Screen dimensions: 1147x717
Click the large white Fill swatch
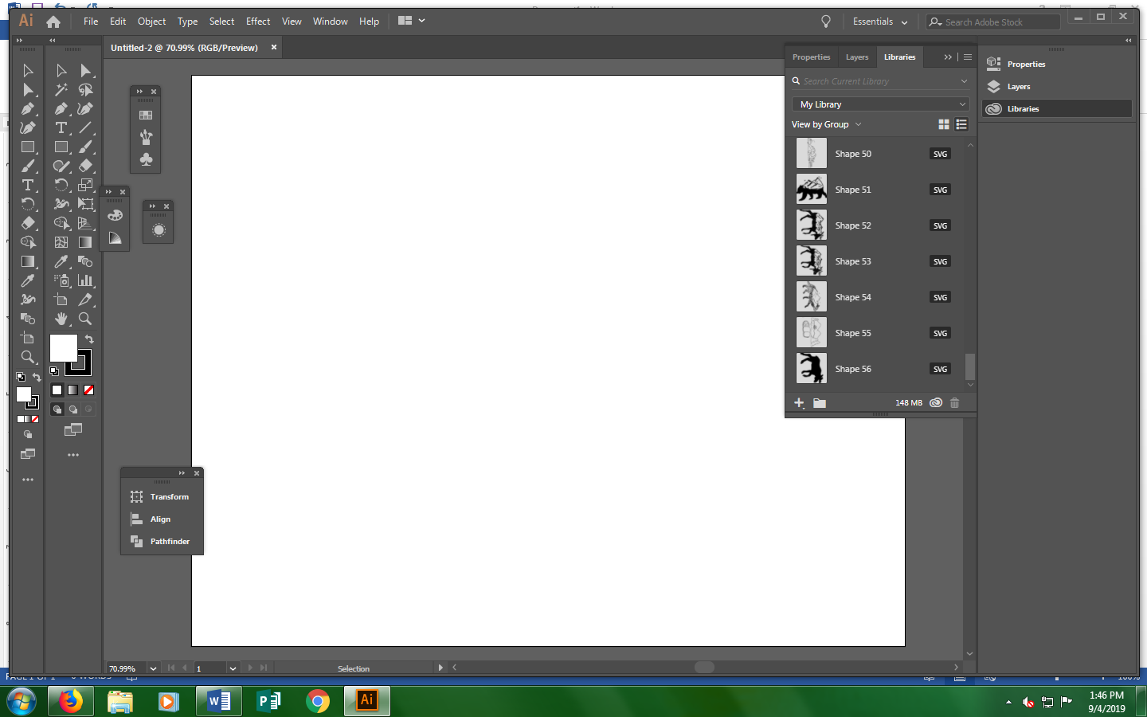64,348
